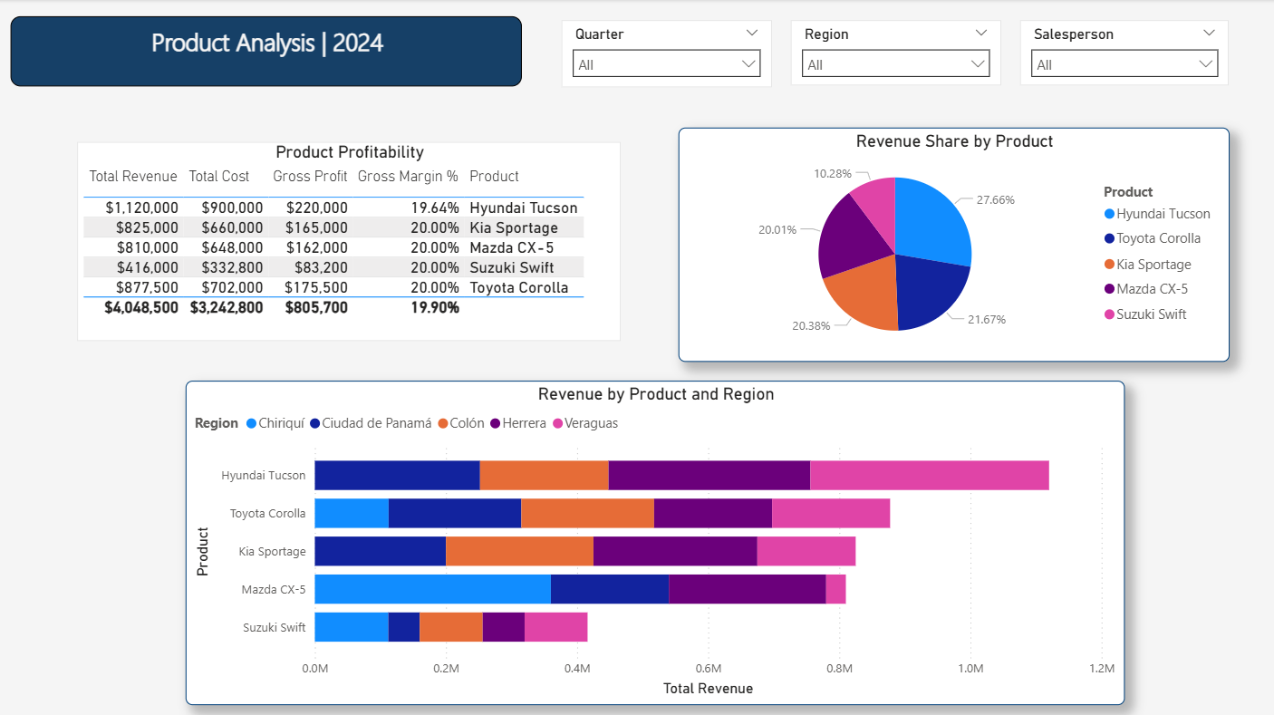
Task: Sort table by Product column header
Action: (x=494, y=177)
